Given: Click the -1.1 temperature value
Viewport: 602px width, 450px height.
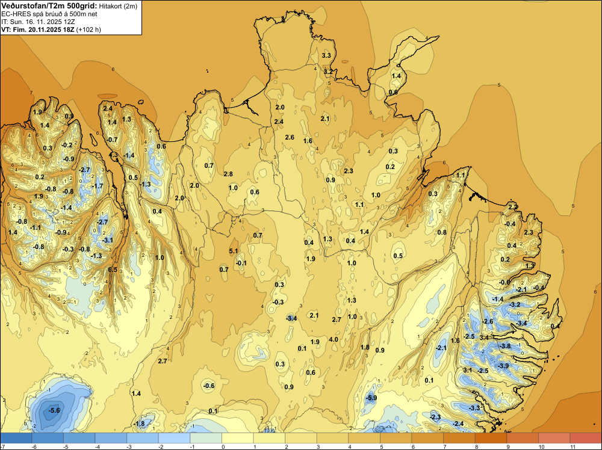Looking at the screenshot, I should pos(36,227).
